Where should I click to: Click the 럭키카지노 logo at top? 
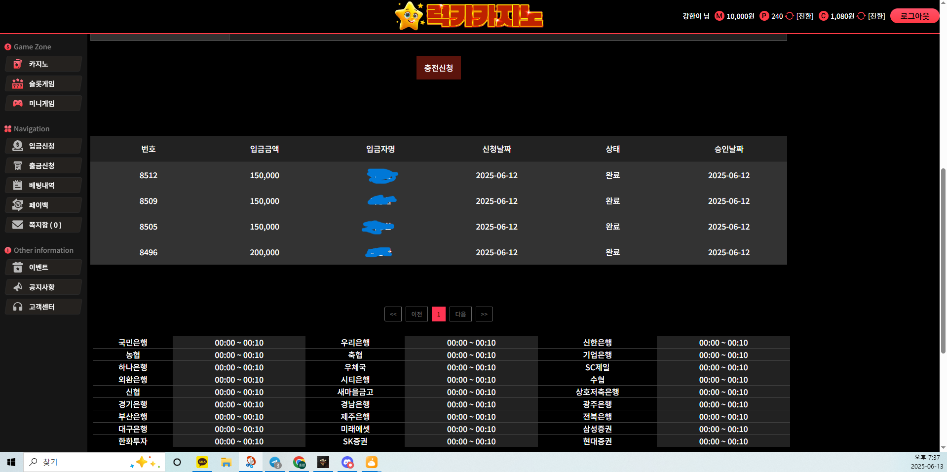pyautogui.click(x=469, y=16)
